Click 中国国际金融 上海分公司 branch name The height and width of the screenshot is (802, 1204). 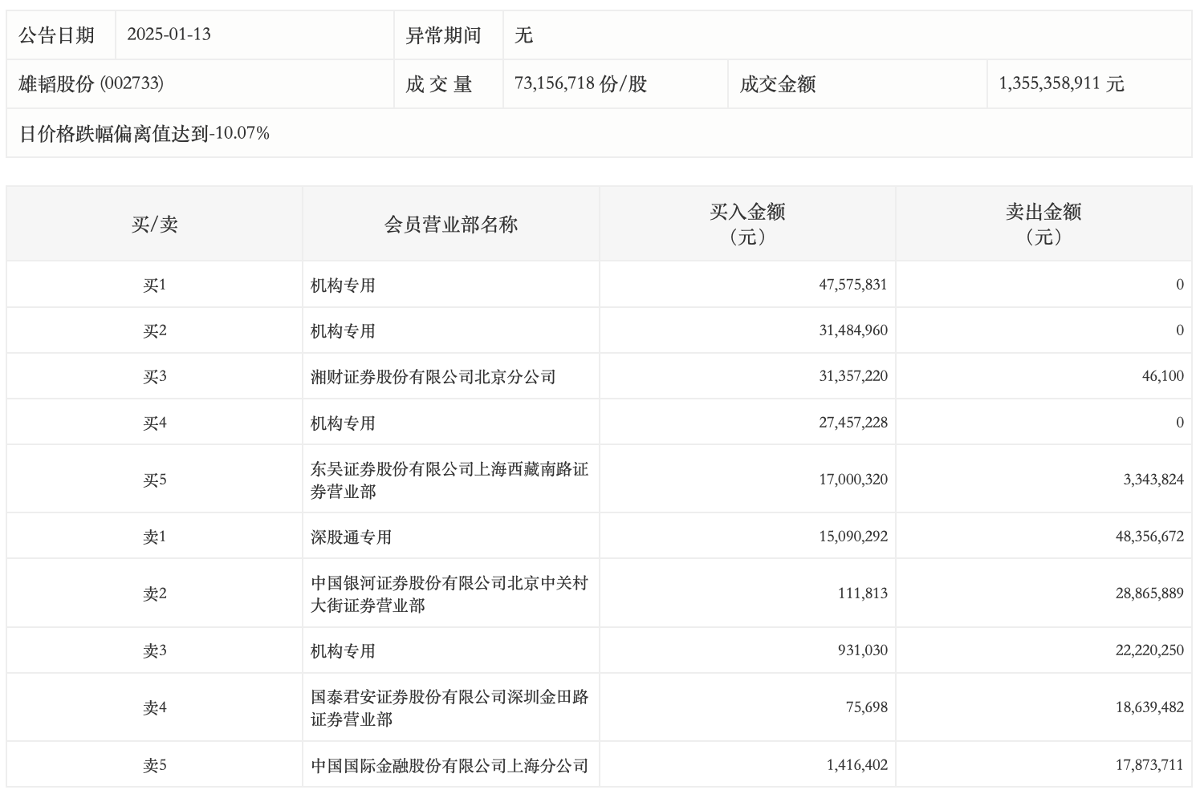point(449,765)
